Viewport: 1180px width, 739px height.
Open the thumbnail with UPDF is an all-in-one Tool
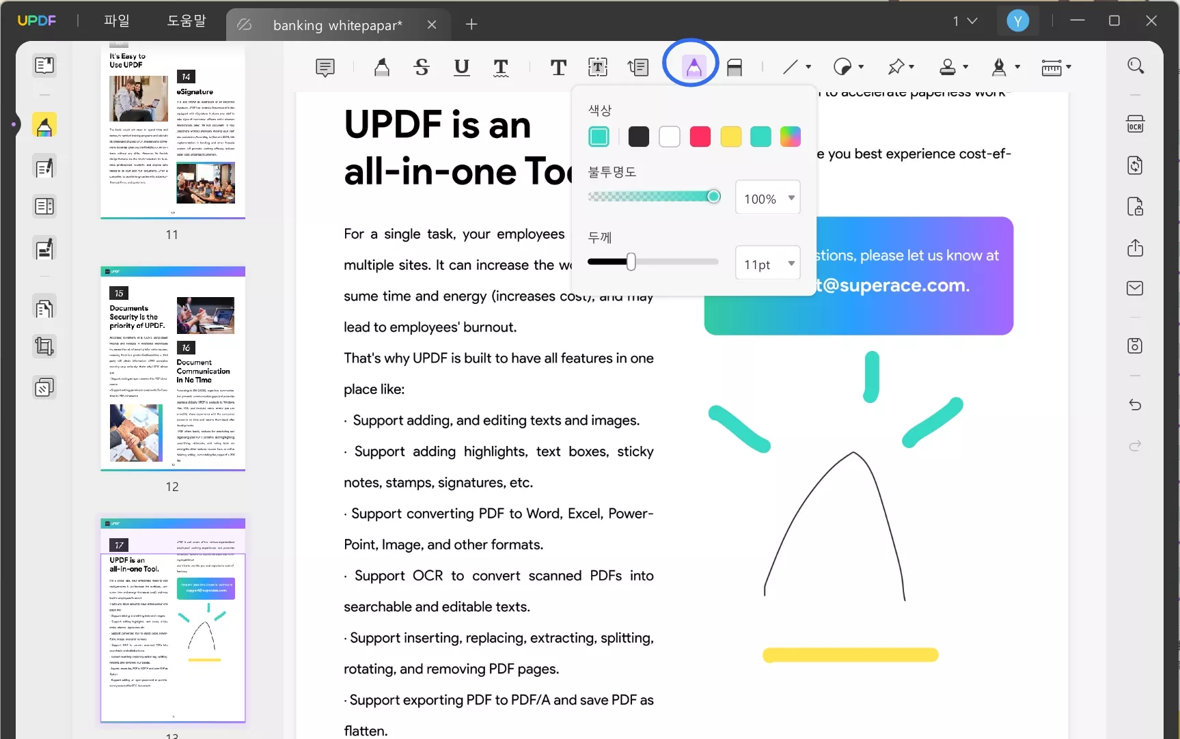pyautogui.click(x=173, y=621)
